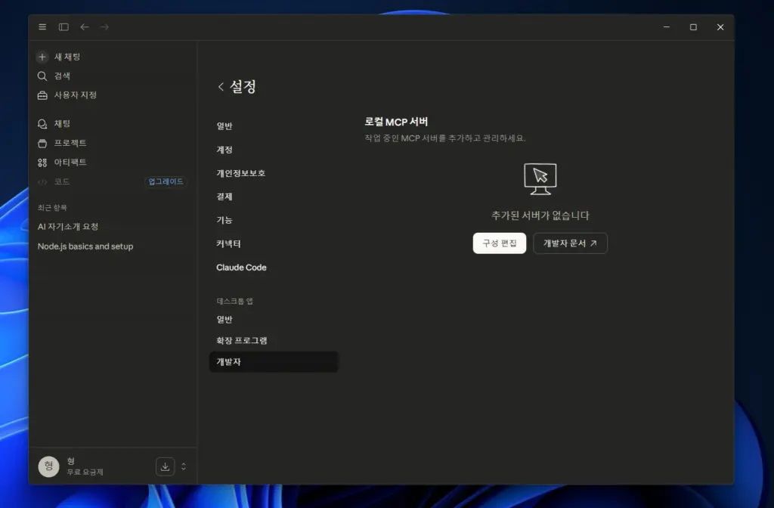Click the toolbox icon beside 사용자 지정
774x508 pixels.
(42, 95)
